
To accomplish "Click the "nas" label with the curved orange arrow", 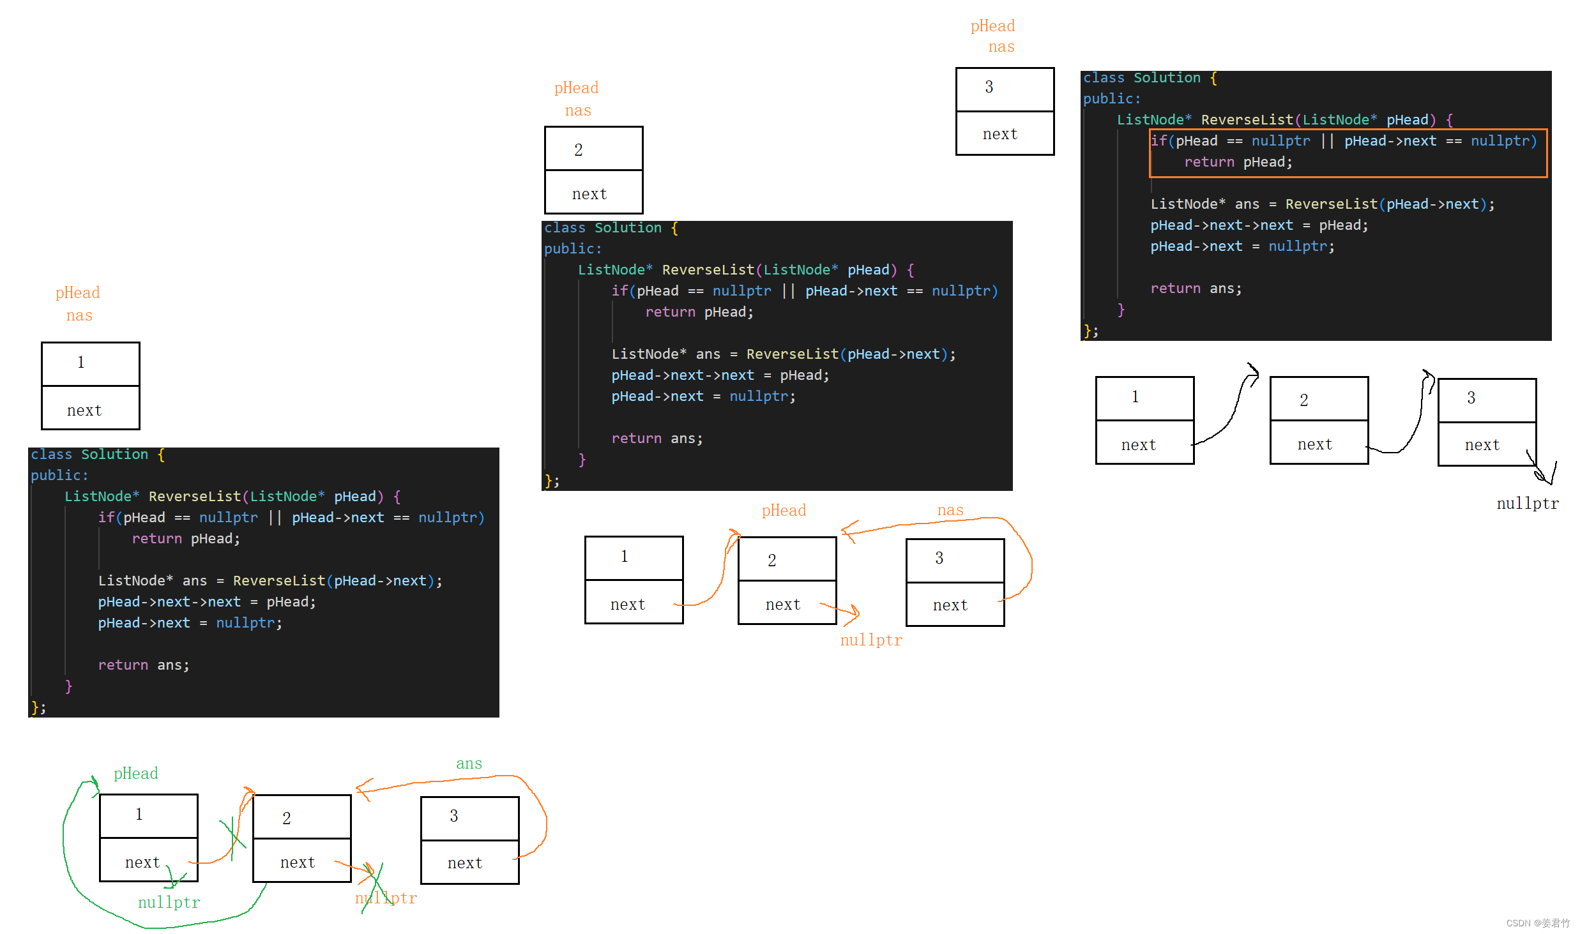I will [x=950, y=510].
